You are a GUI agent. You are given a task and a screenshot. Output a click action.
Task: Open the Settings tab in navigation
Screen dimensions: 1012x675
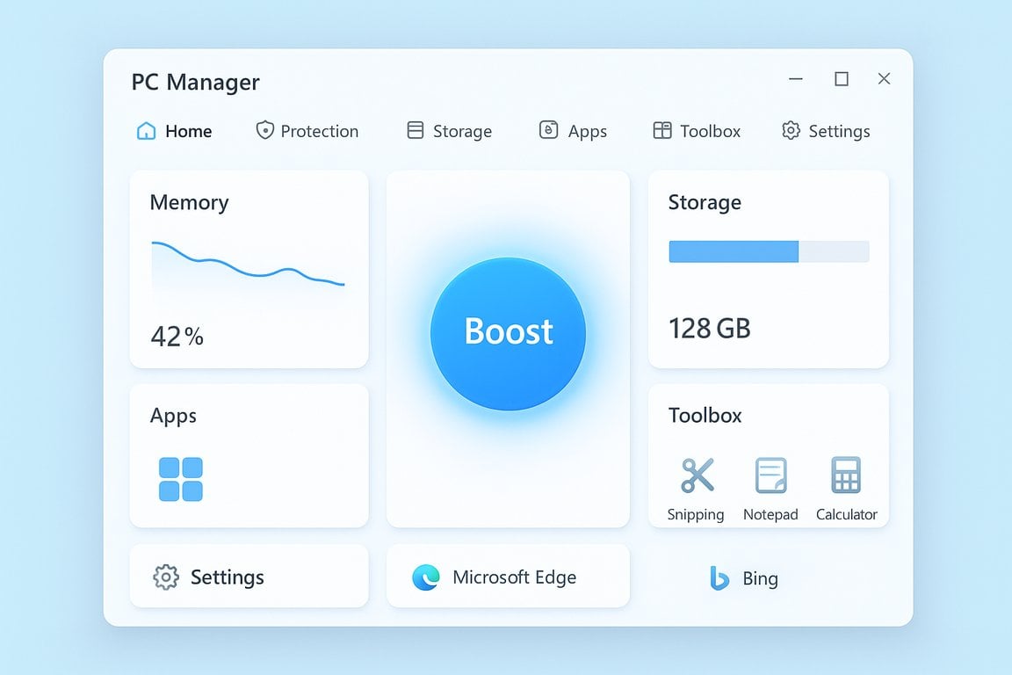[826, 131]
